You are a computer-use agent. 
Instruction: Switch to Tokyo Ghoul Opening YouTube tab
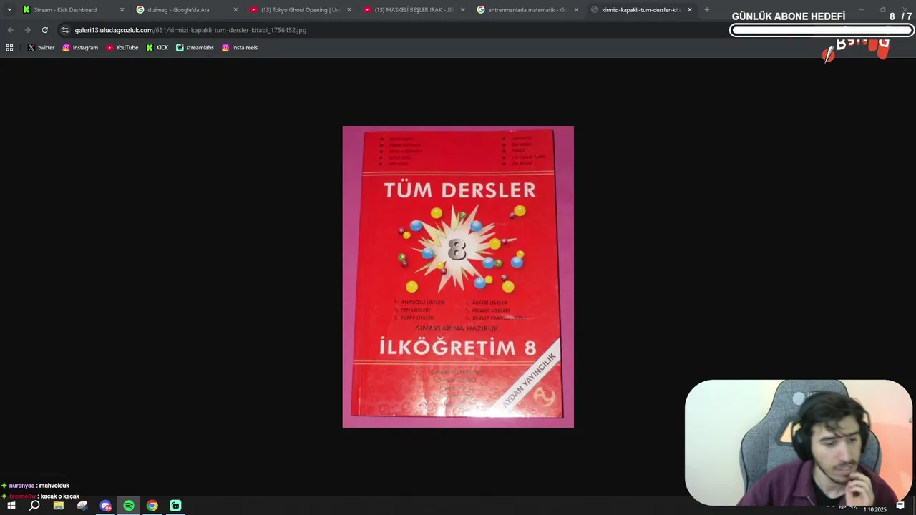coord(300,10)
